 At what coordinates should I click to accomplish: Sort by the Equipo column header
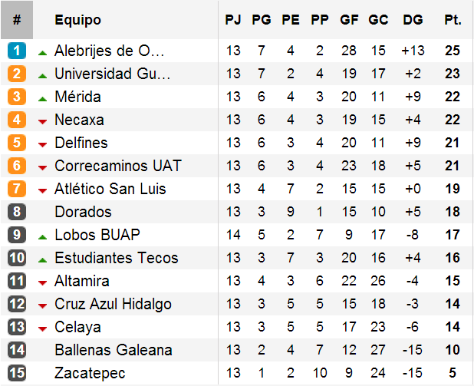click(77, 20)
